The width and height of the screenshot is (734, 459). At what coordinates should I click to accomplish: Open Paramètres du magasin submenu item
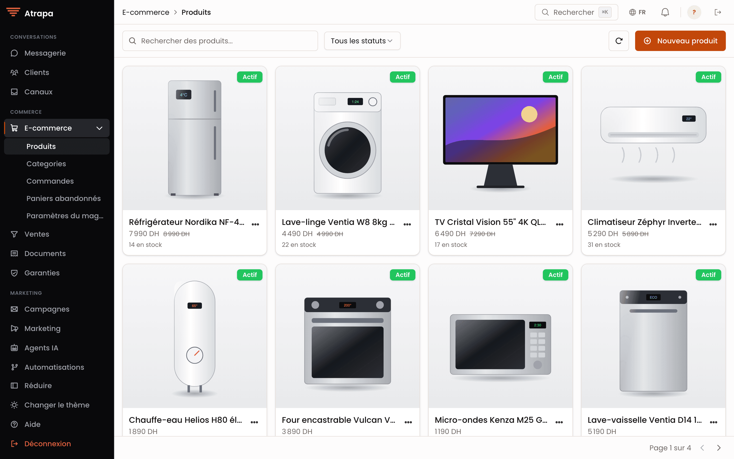pos(57,215)
